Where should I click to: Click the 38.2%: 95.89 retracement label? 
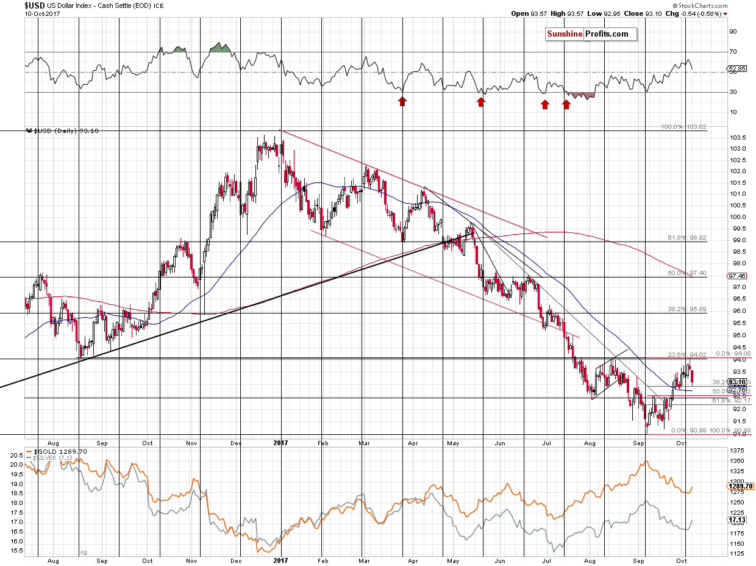686,309
